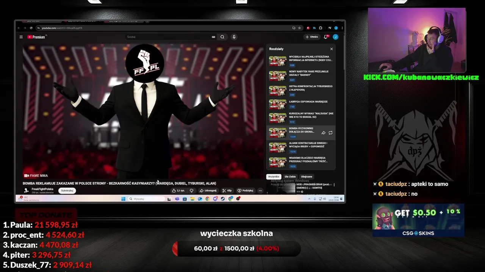This screenshot has width=485, height=272.
Task: Open Outlook from the taskbar
Action: point(200,199)
